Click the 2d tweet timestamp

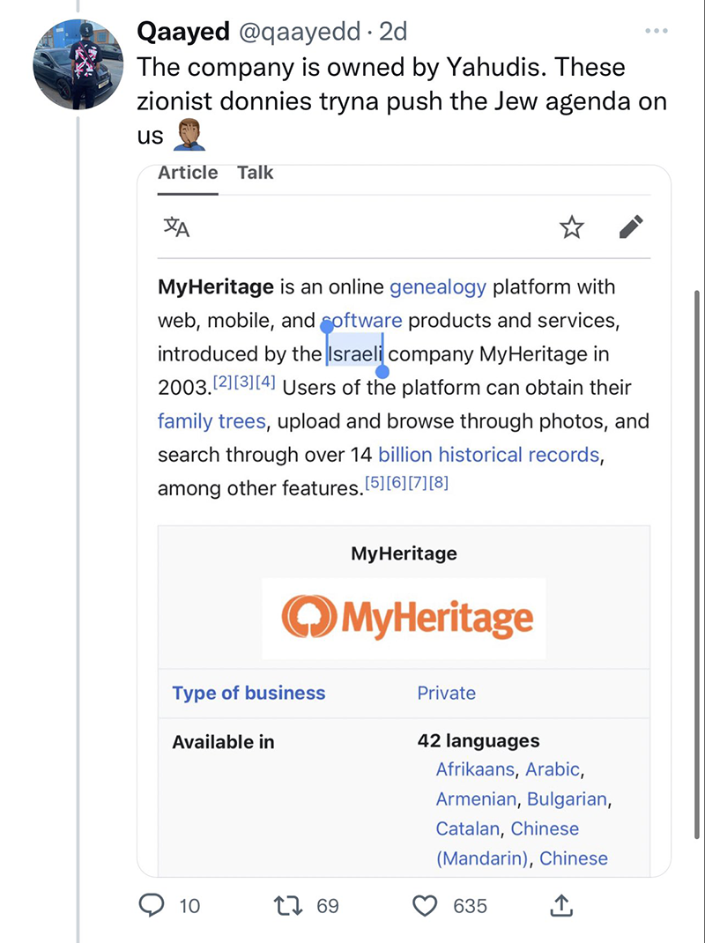click(x=393, y=31)
